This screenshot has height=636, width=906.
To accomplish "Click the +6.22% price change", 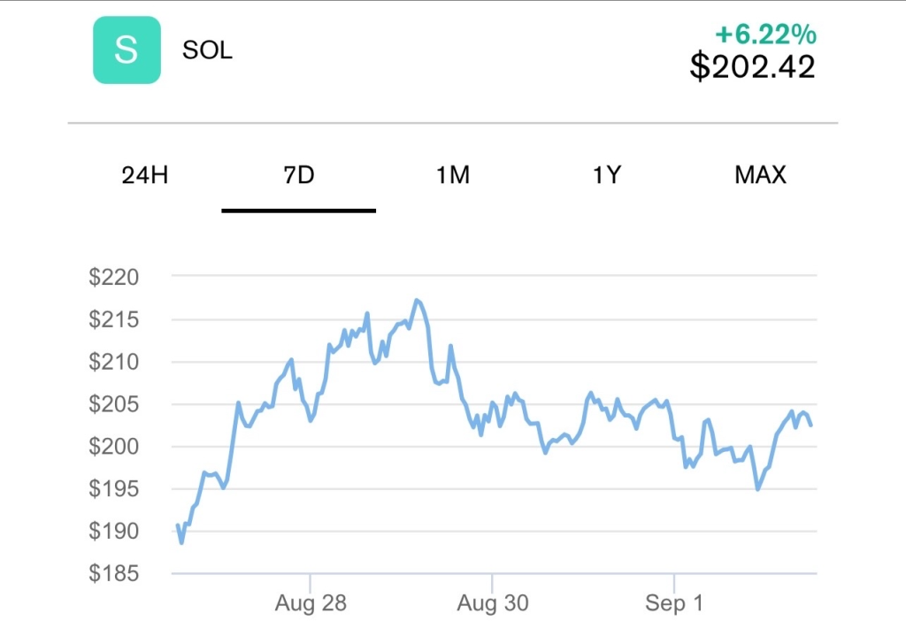I will coord(765,34).
